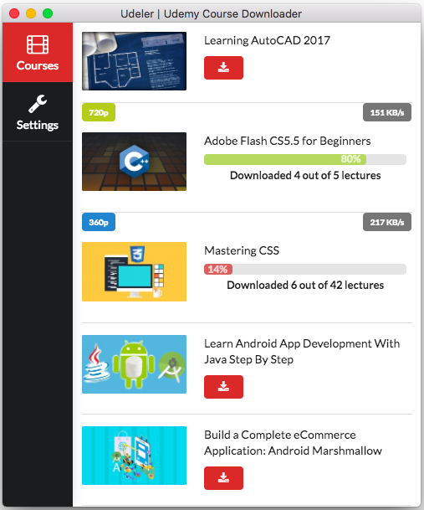
Task: Select the Adobe Flash course C++ thumbnail
Action: (134, 162)
